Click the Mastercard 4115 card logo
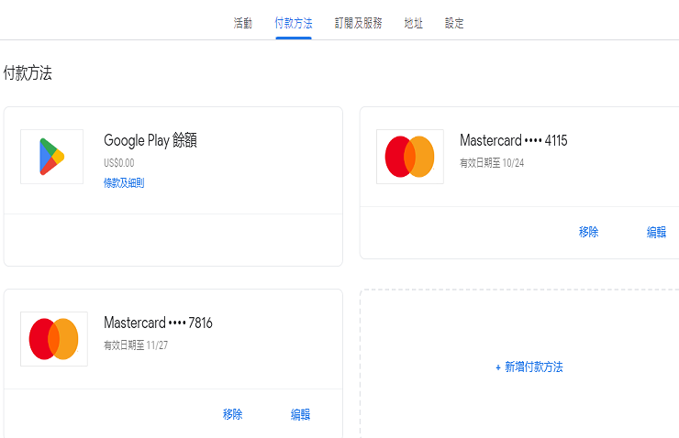The image size is (679, 438). pyautogui.click(x=410, y=157)
